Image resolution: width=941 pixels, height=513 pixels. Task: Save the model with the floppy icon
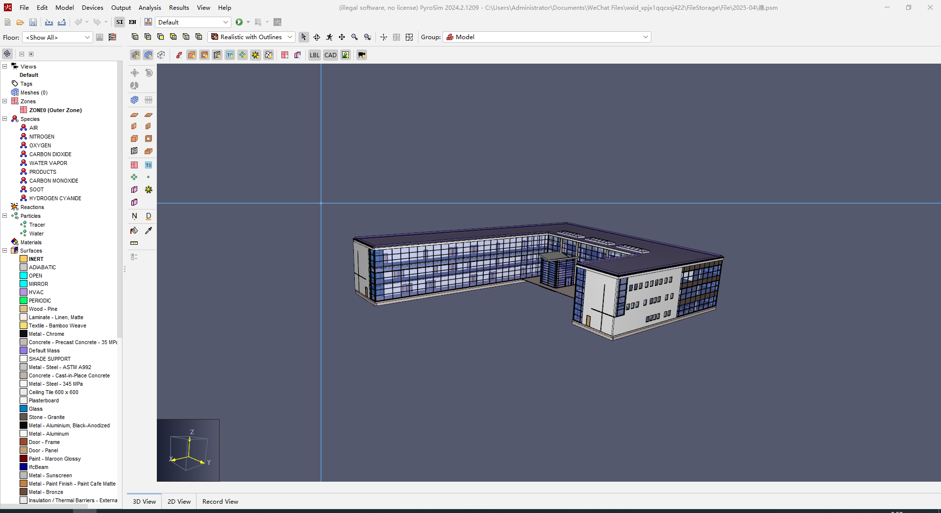33,22
